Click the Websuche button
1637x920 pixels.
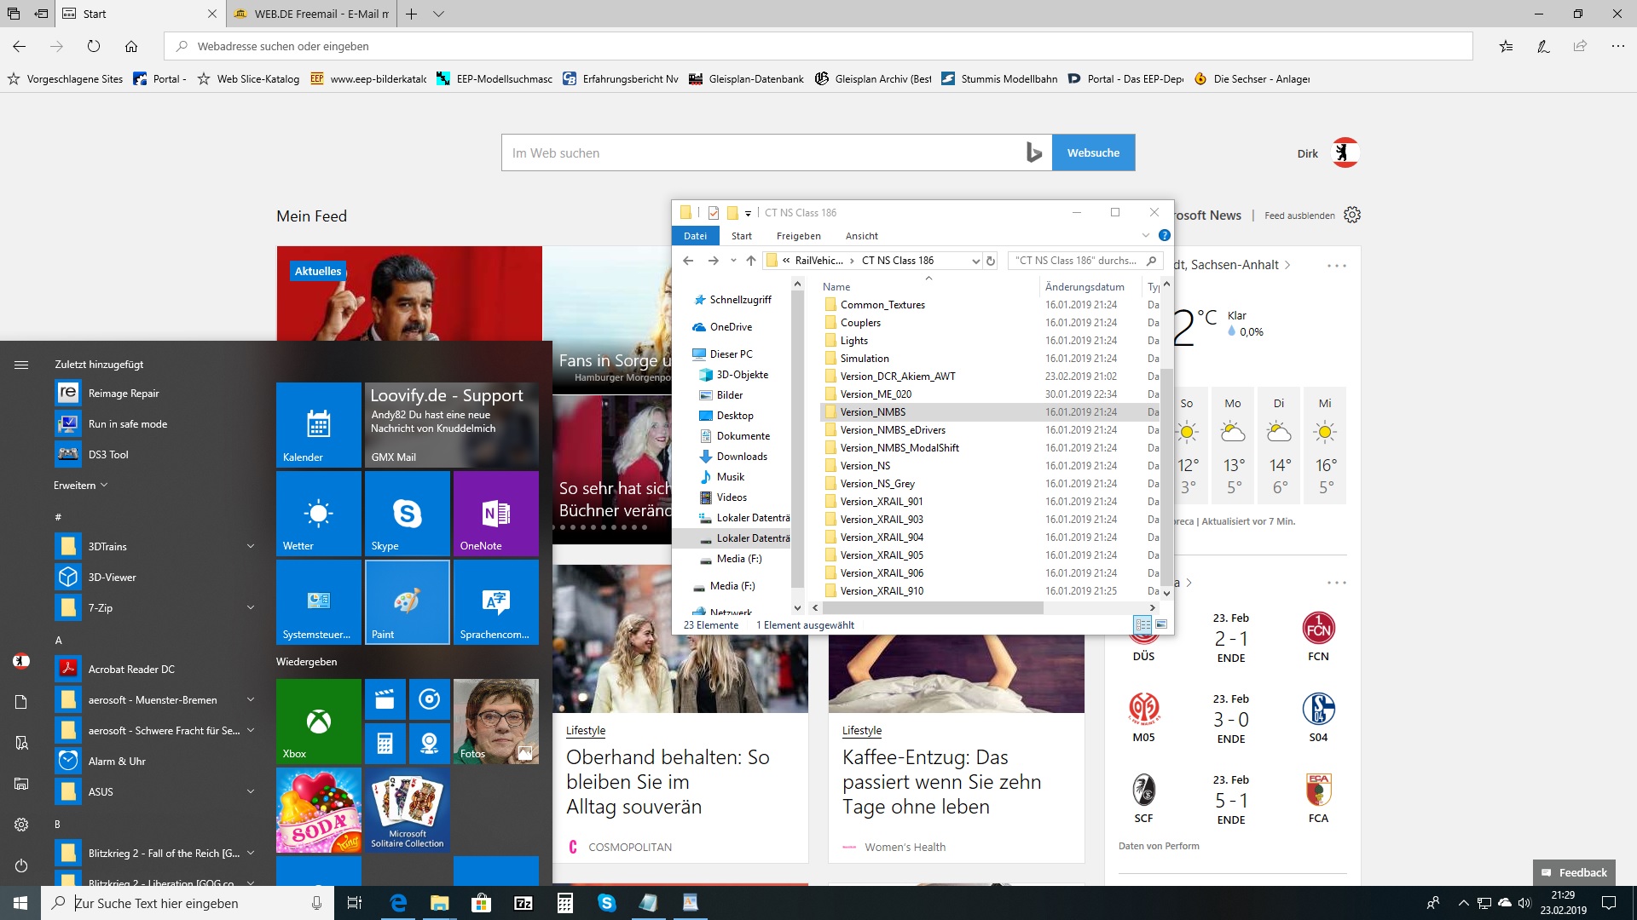point(1093,152)
